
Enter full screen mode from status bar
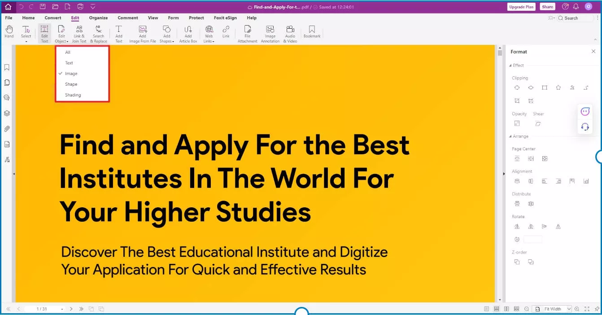coord(587,309)
